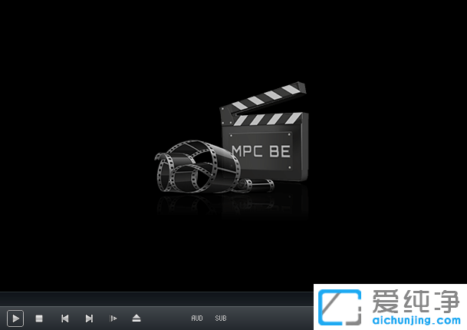The width and height of the screenshot is (467, 330).
Task: Open the AUD audio track selector
Action: [x=197, y=318]
